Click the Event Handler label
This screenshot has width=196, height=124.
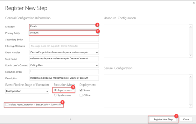[13, 52]
